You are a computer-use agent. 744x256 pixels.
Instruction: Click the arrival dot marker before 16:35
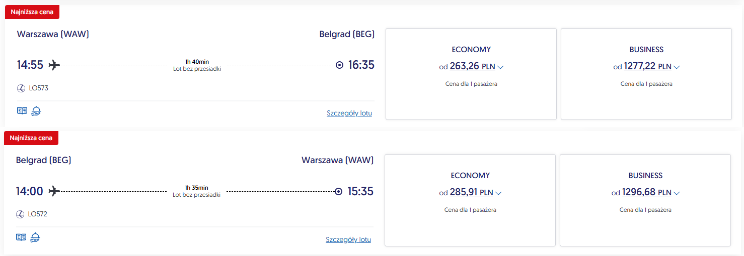click(339, 65)
